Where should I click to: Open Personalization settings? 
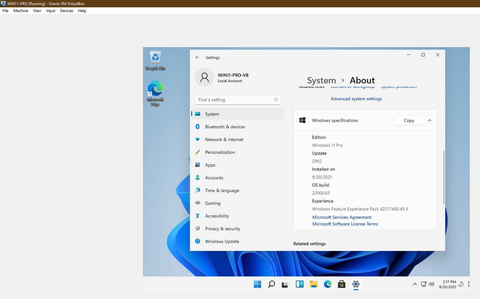[238, 152]
